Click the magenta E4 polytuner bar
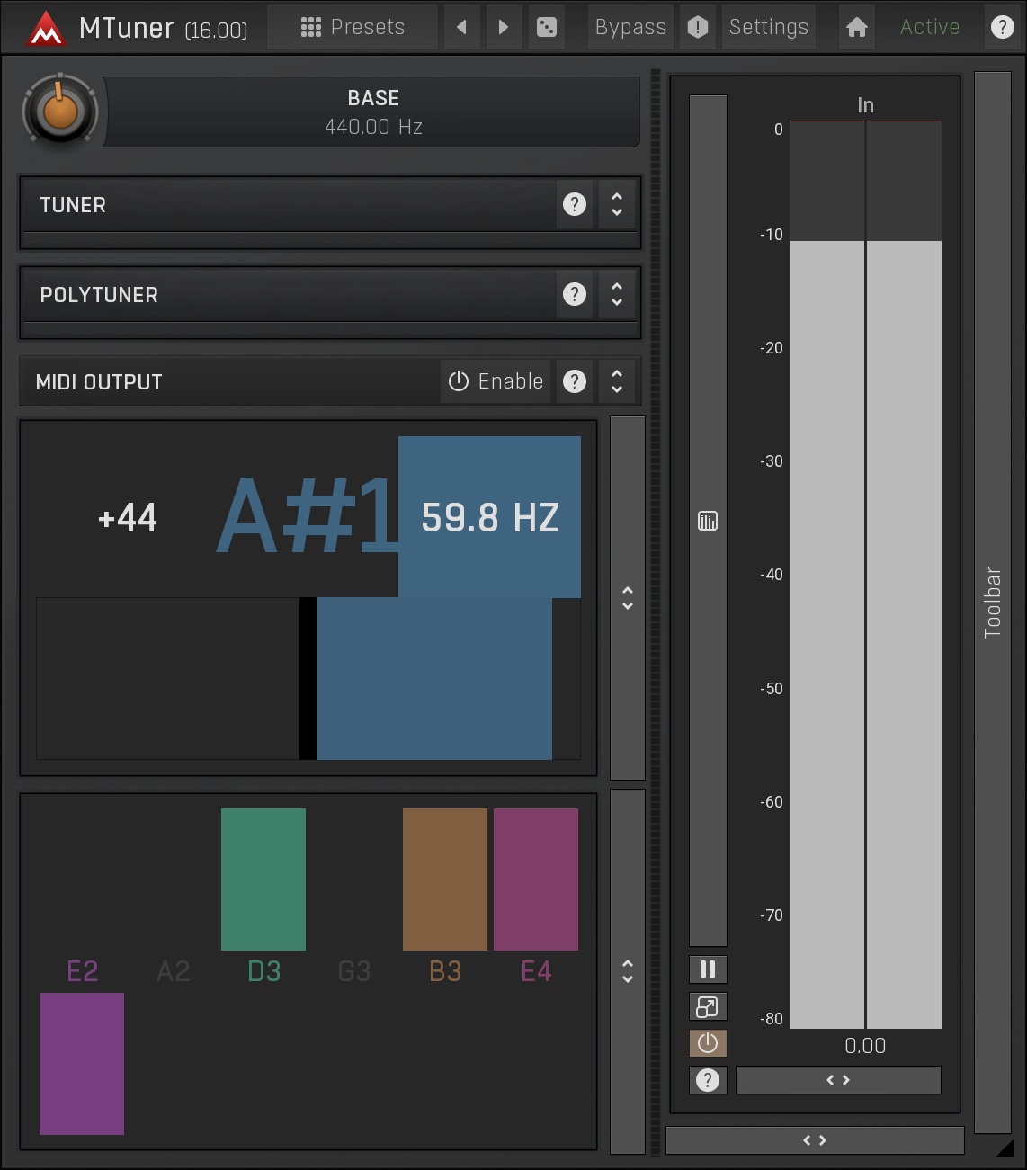Image resolution: width=1027 pixels, height=1170 pixels. 536,880
